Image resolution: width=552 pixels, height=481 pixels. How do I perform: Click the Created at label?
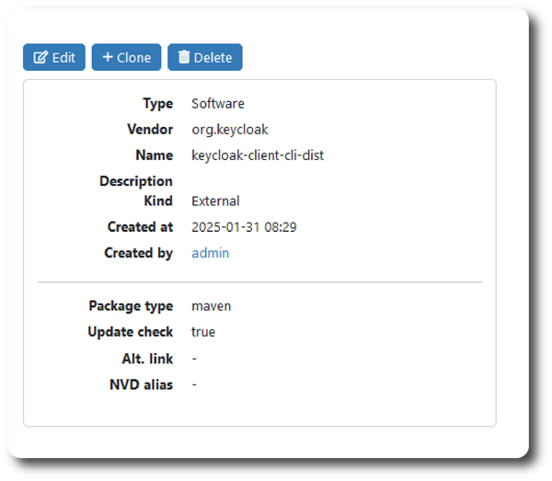tap(140, 227)
